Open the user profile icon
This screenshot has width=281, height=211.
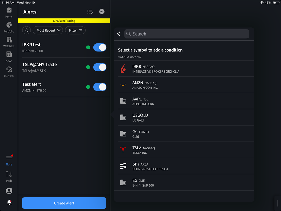(9, 191)
